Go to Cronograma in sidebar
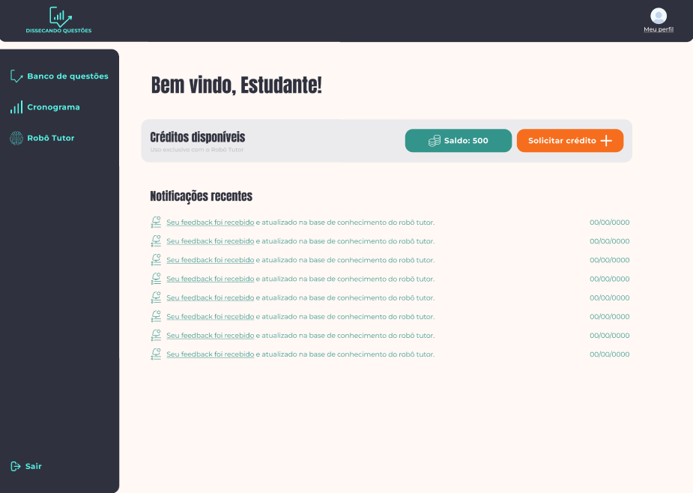The width and height of the screenshot is (693, 493). click(x=53, y=107)
